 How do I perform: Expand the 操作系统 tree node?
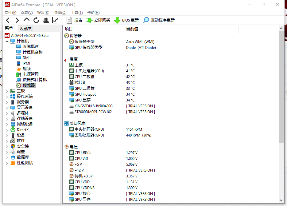pos(7,97)
